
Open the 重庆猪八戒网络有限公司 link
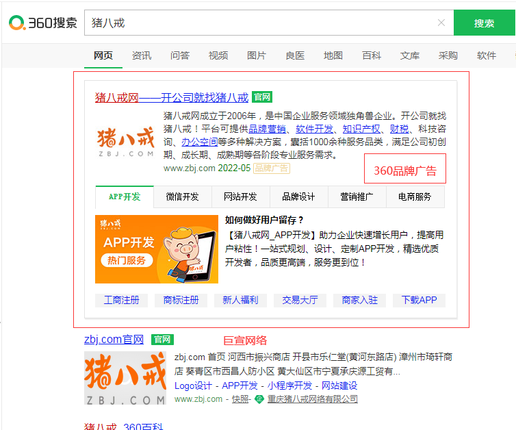pyautogui.click(x=312, y=399)
